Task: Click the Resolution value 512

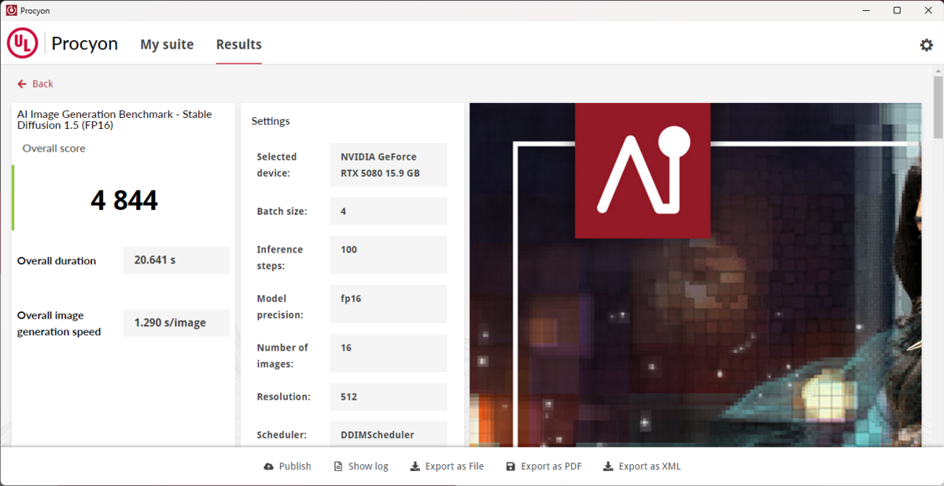Action: pyautogui.click(x=388, y=396)
